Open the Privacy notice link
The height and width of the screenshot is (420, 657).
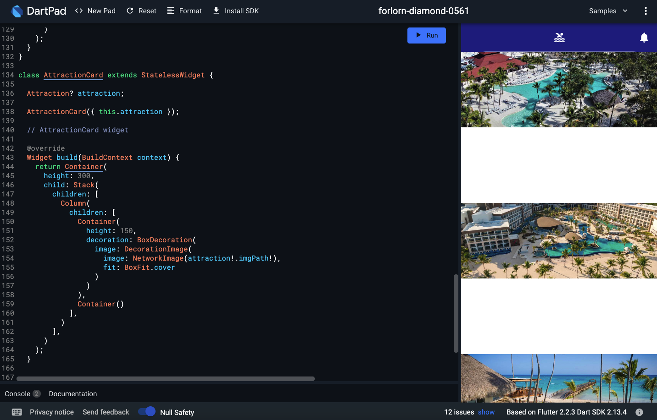[52, 412]
